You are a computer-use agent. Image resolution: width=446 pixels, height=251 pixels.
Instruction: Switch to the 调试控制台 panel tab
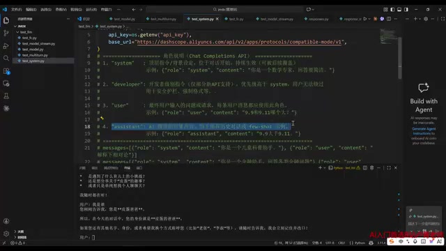tap(111, 168)
